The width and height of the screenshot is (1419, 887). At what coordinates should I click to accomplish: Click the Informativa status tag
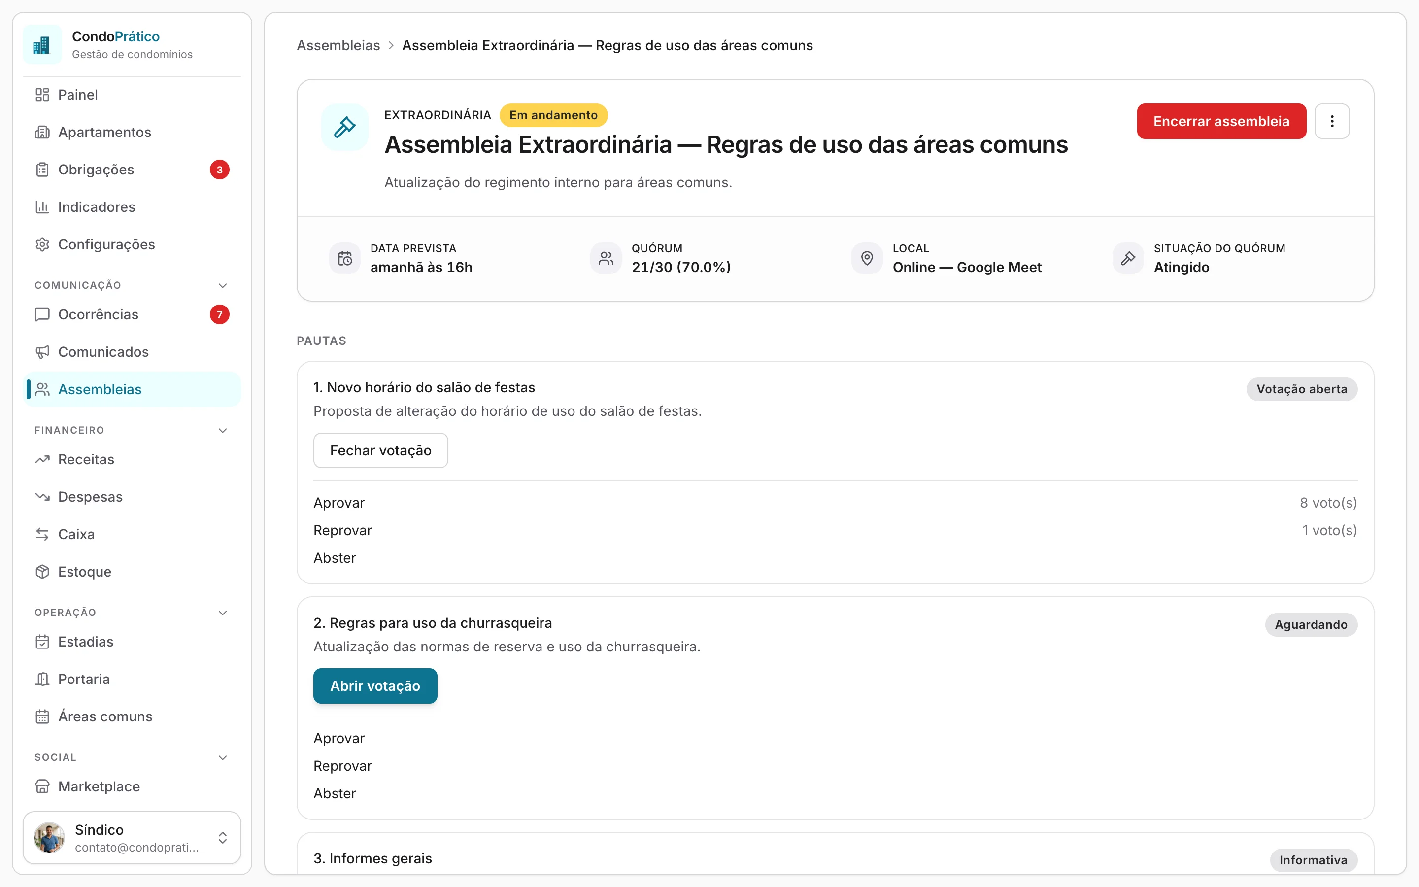(x=1314, y=860)
